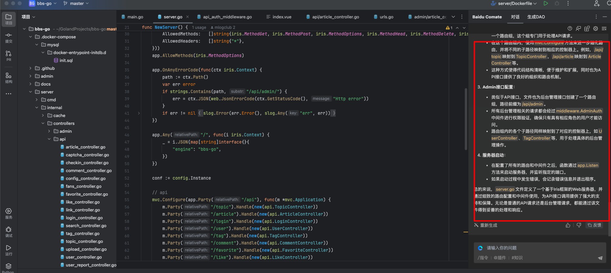
Task: Click the @插件 plugin shortcut
Action: (x=500, y=258)
